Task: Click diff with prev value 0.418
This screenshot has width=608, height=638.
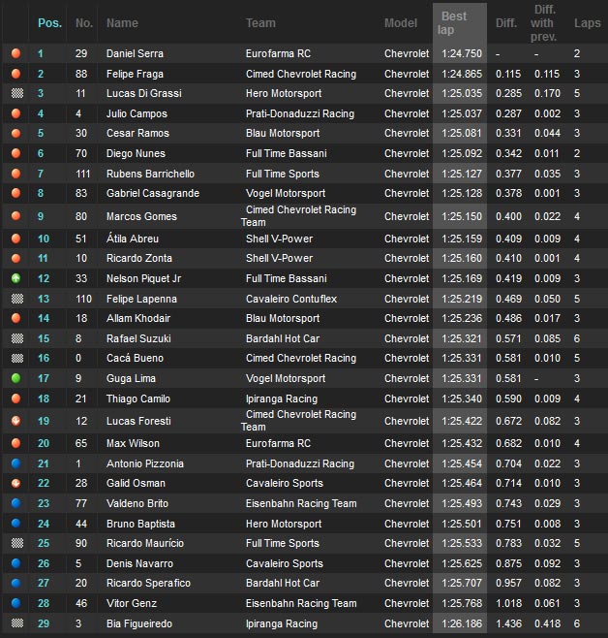Action: (x=547, y=623)
